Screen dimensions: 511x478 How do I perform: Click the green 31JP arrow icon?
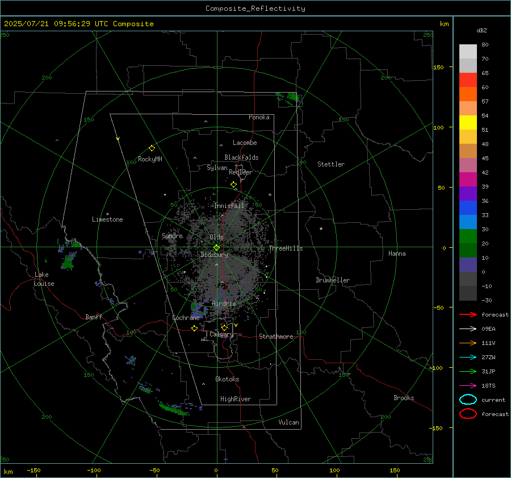pos(468,371)
